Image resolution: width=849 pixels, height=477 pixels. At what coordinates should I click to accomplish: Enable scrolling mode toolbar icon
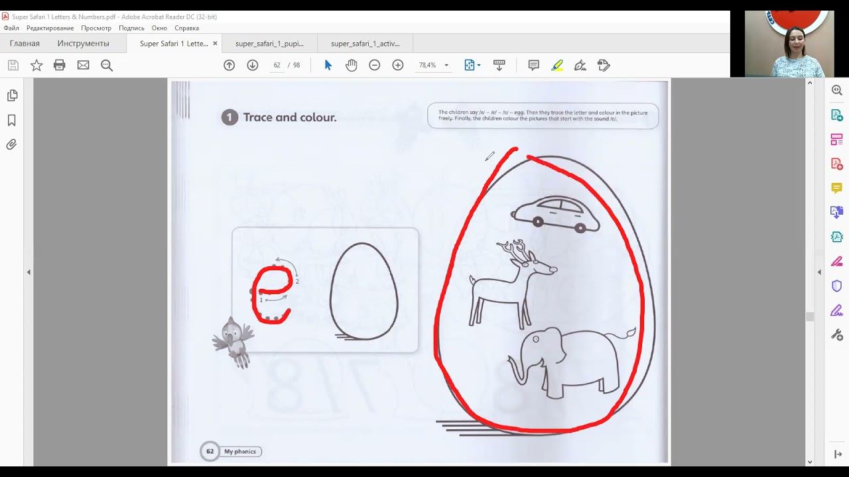(x=499, y=65)
